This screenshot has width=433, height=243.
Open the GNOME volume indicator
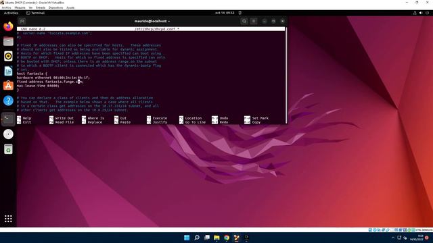[x=421, y=13]
